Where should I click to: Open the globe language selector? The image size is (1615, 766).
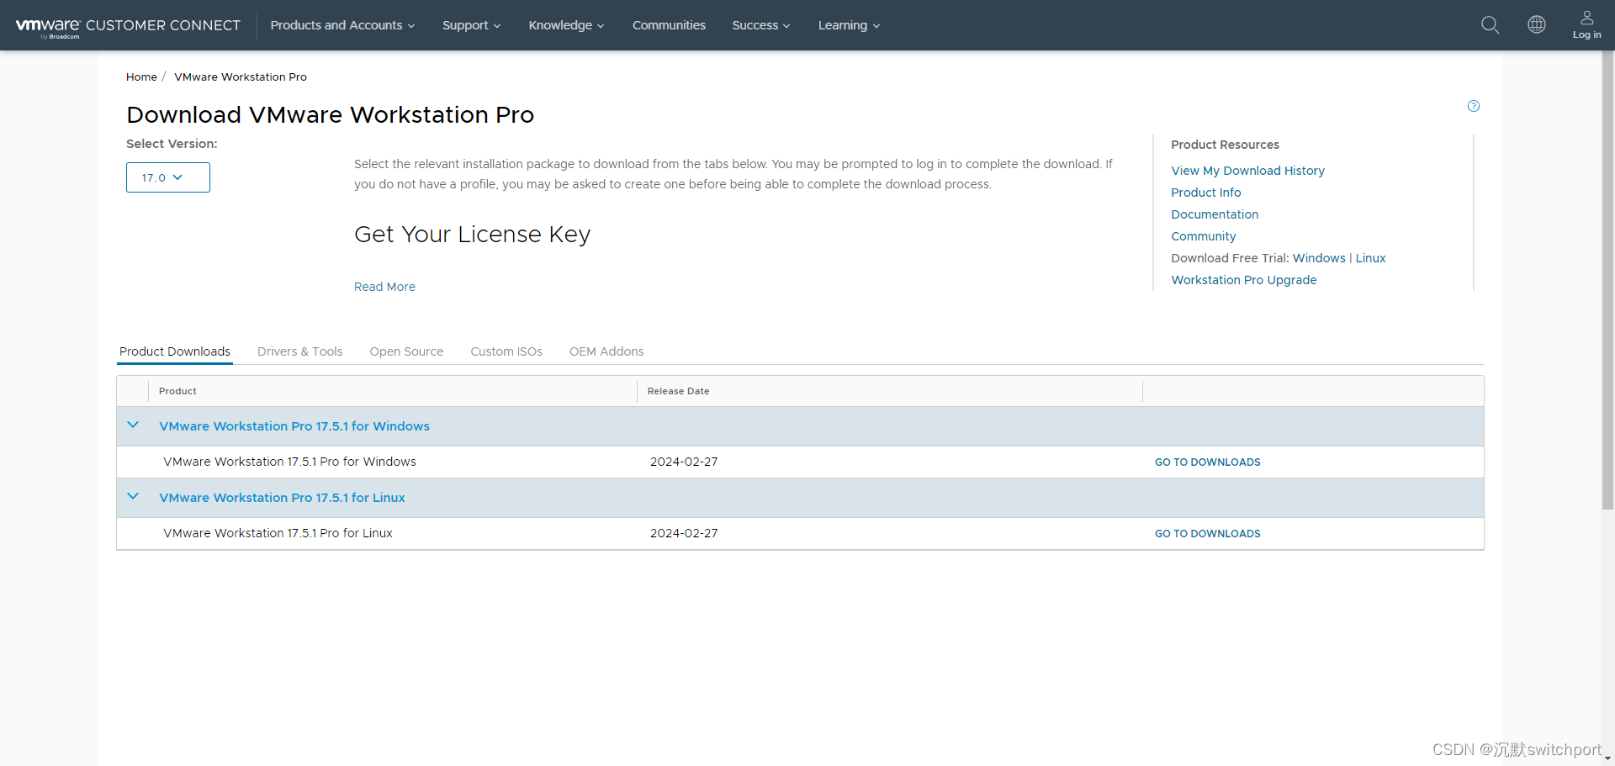(1536, 24)
